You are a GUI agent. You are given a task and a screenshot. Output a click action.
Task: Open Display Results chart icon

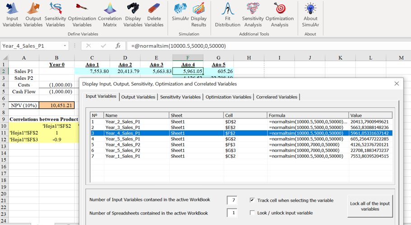(x=199, y=8)
